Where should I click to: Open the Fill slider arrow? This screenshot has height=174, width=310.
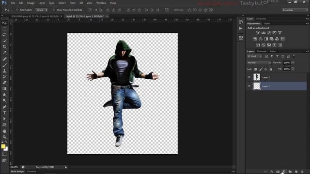293,69
